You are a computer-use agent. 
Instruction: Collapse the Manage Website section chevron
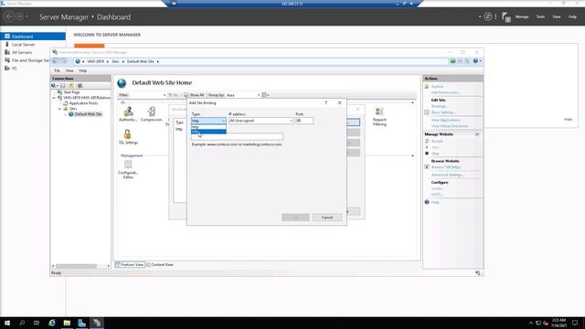tap(477, 134)
